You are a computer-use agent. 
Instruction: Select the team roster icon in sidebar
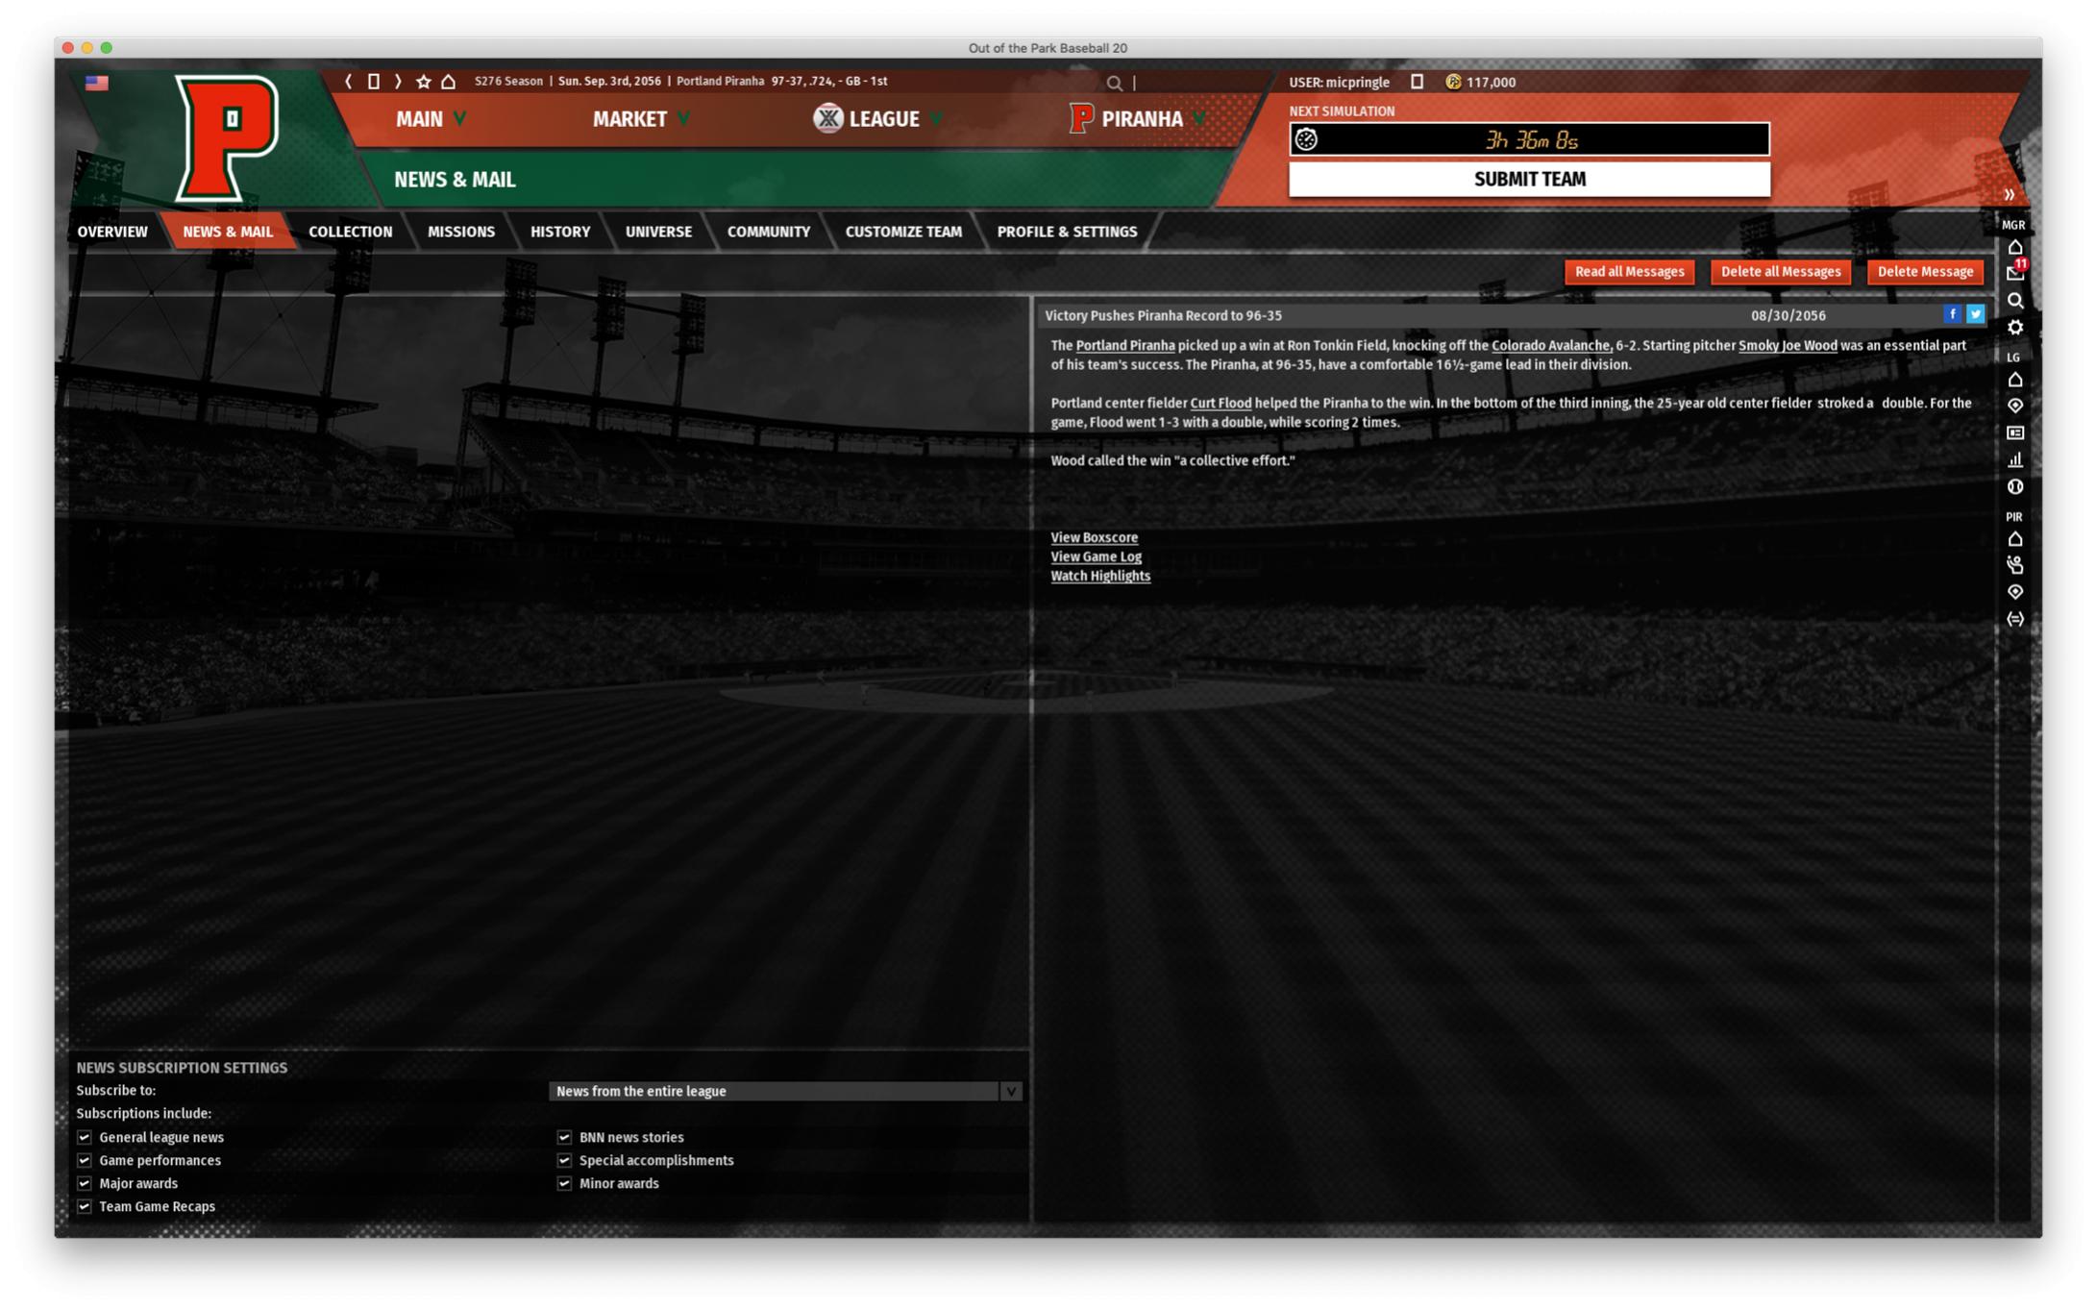pos(2016,565)
